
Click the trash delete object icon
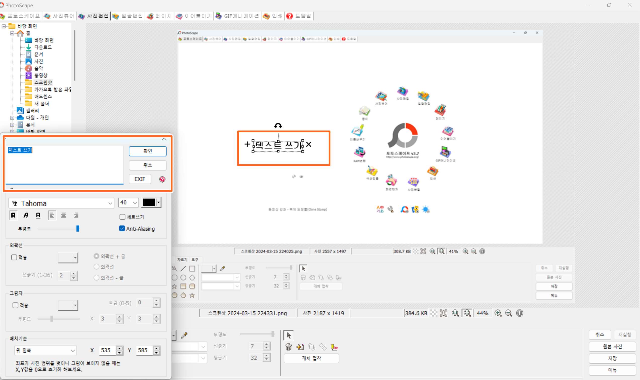click(x=288, y=347)
